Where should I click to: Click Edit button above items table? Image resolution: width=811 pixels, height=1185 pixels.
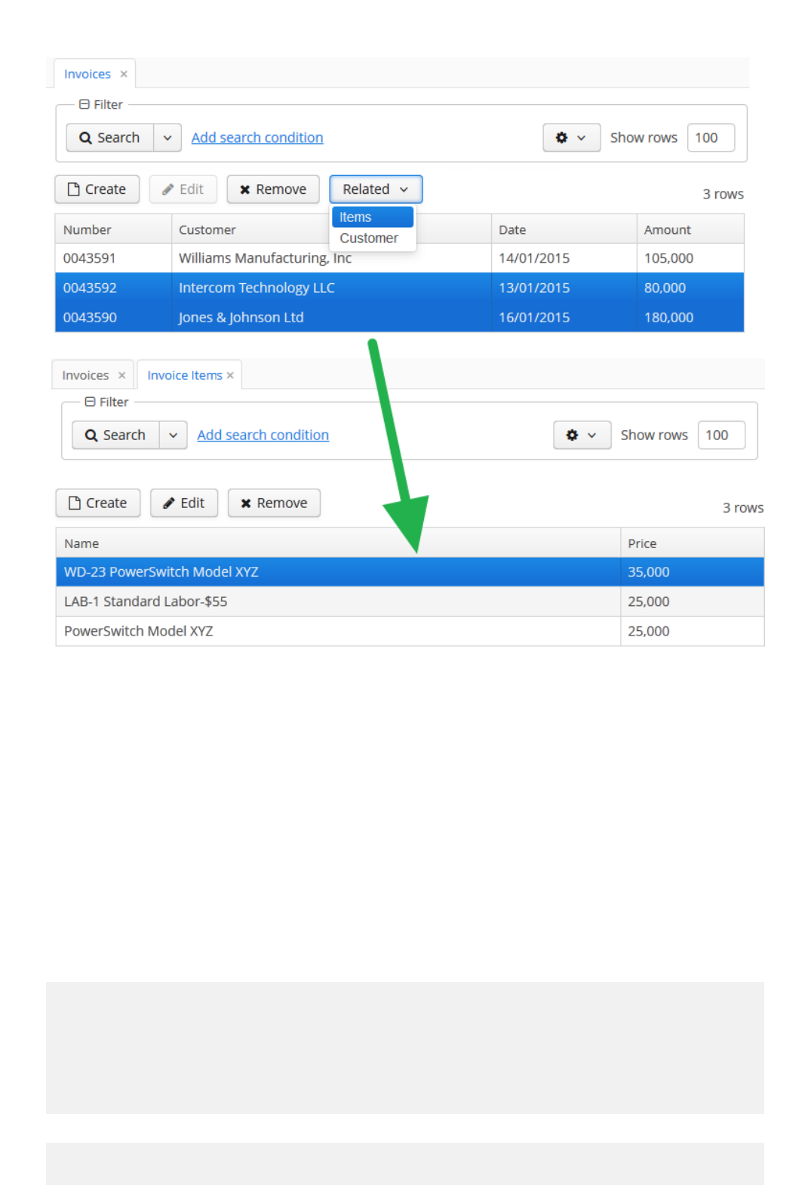[x=184, y=503]
